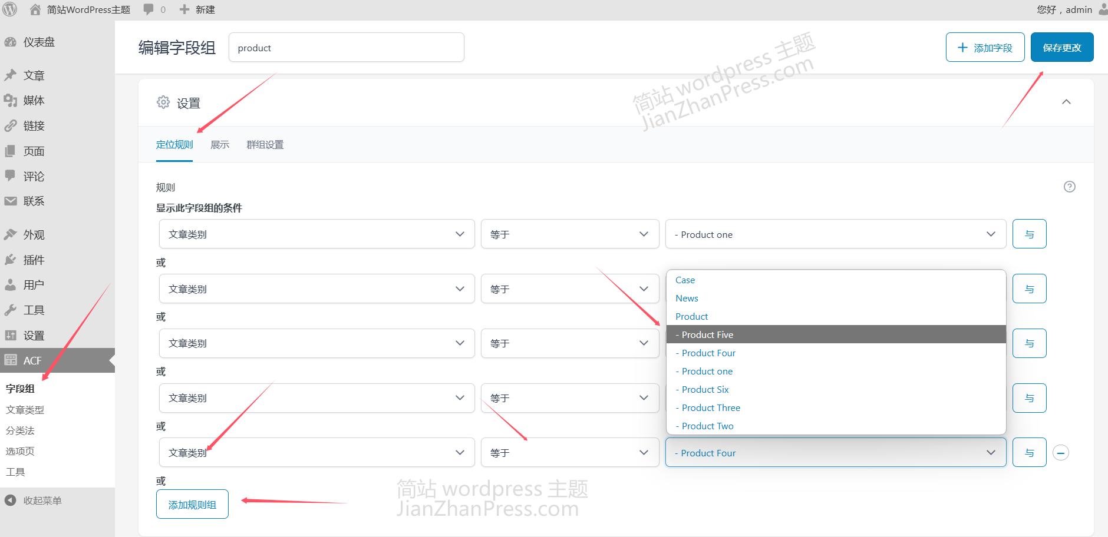Open the 外观 appearance menu

(x=34, y=235)
